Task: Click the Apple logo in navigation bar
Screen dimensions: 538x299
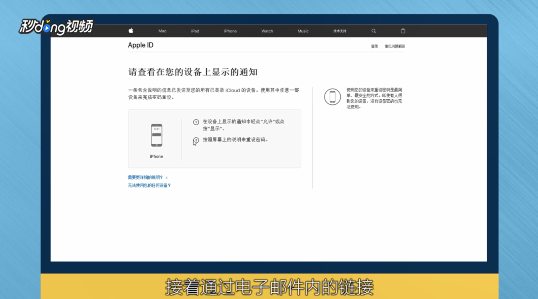Action: [x=131, y=31]
